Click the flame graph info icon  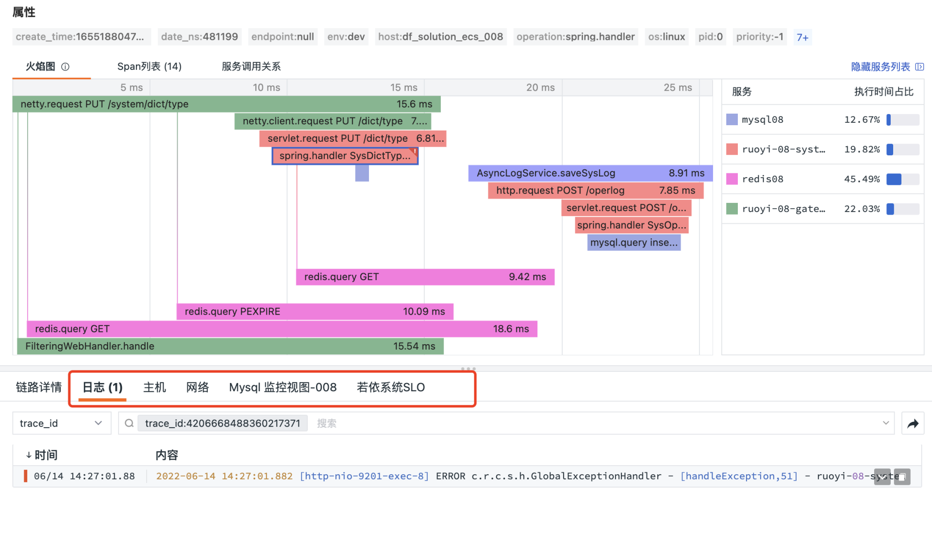(66, 67)
